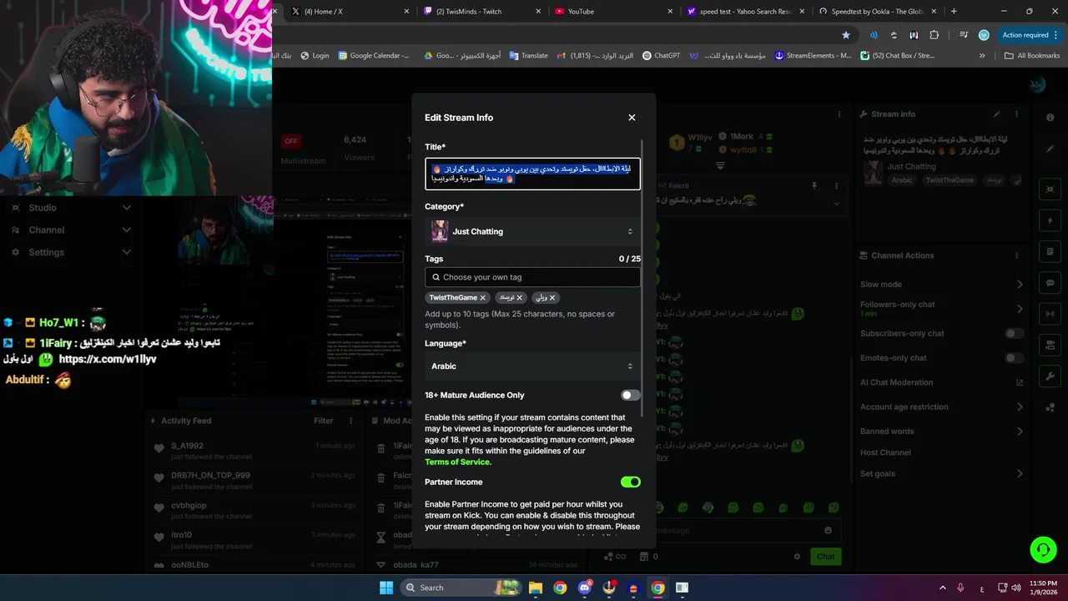Open the Arabic language dropdown
This screenshot has height=601, width=1068.
point(532,366)
